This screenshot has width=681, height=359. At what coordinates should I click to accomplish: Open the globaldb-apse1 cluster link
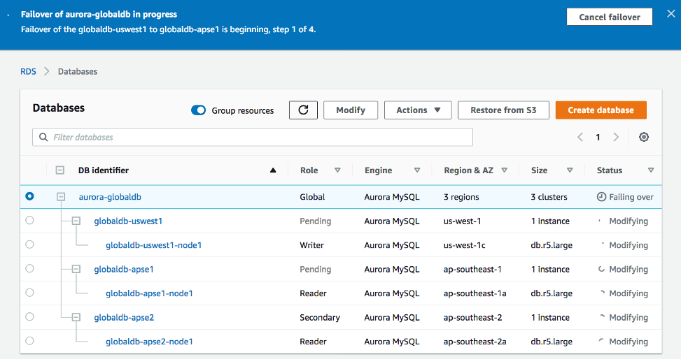tap(124, 270)
